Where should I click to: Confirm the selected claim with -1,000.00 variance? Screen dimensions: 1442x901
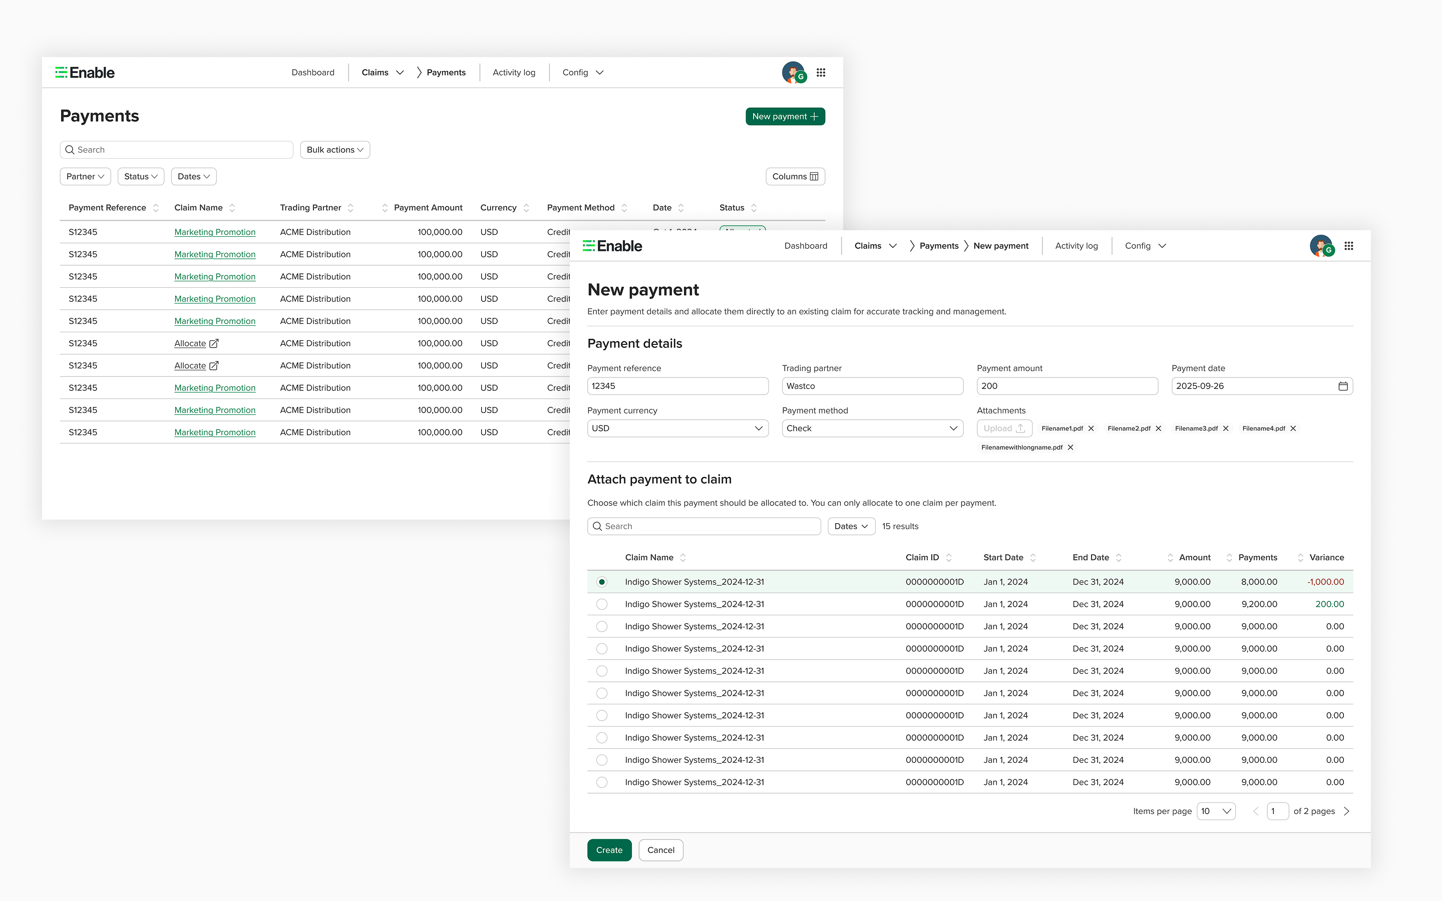point(602,582)
